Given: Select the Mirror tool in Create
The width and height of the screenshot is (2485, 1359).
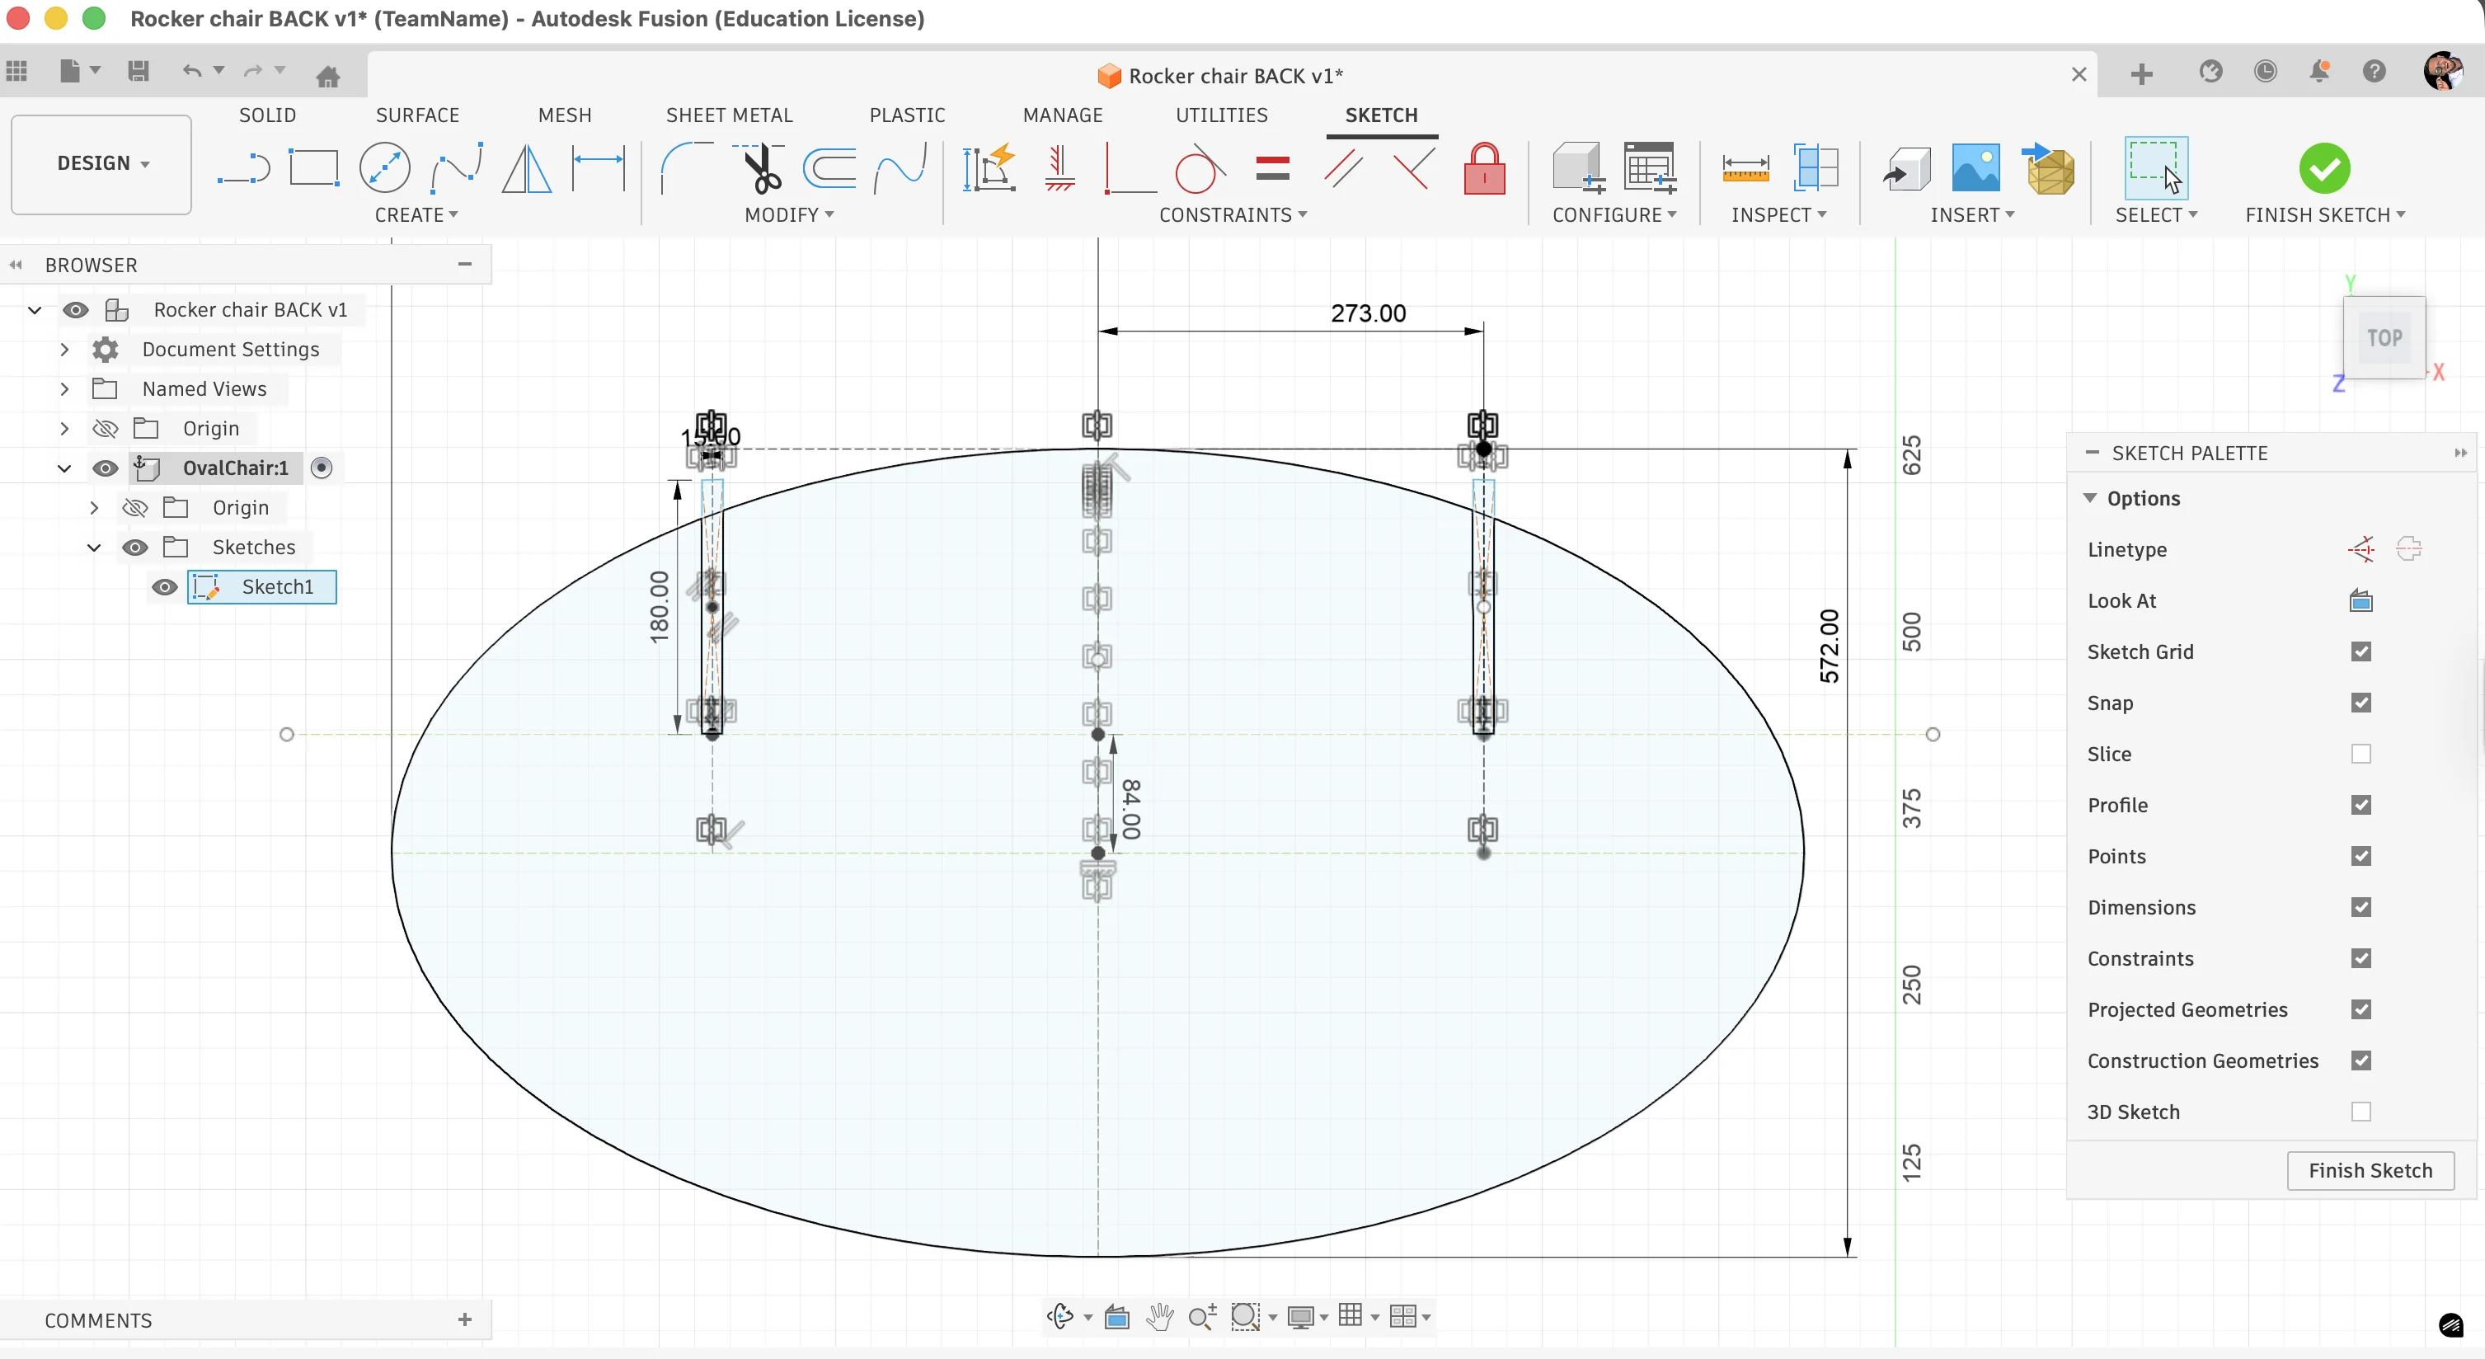Looking at the screenshot, I should pyautogui.click(x=527, y=169).
